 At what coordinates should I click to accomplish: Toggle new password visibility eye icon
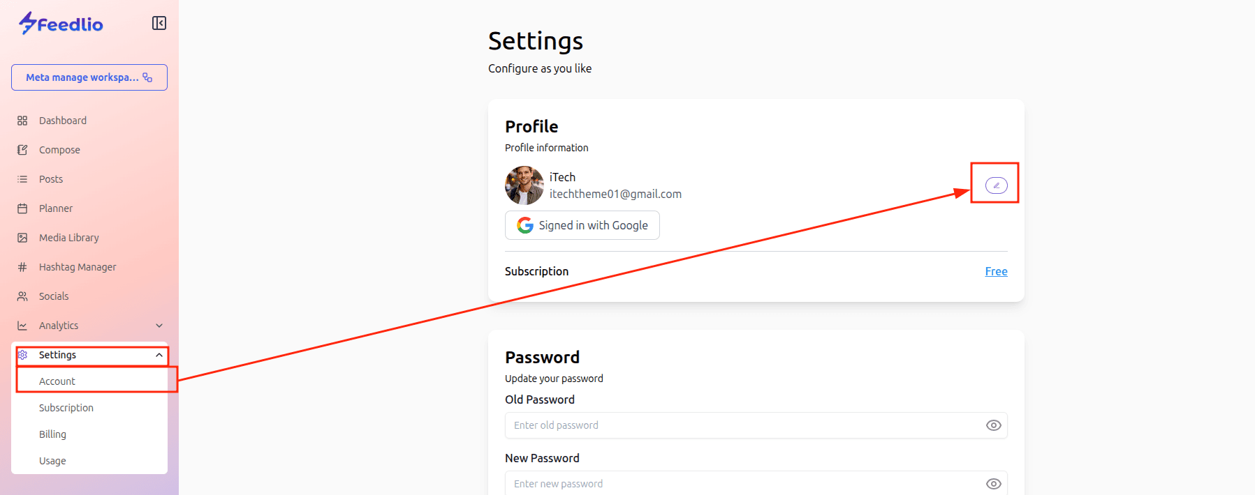point(993,484)
